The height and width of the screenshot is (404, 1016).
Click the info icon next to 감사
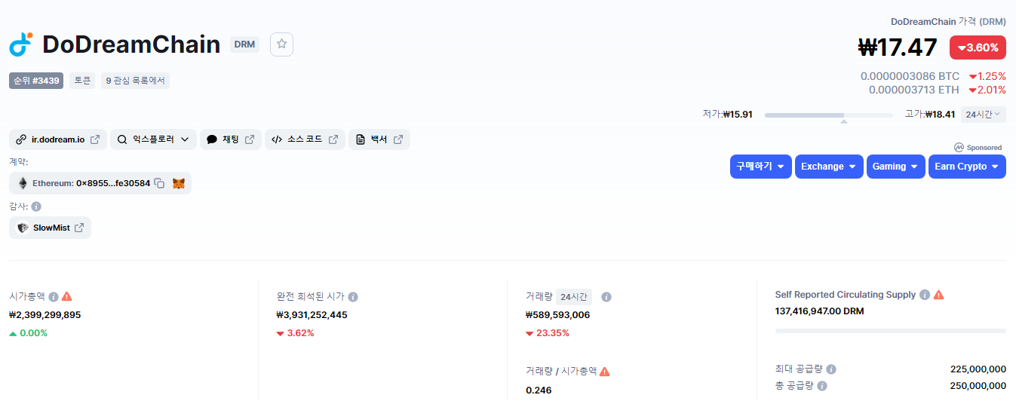36,206
